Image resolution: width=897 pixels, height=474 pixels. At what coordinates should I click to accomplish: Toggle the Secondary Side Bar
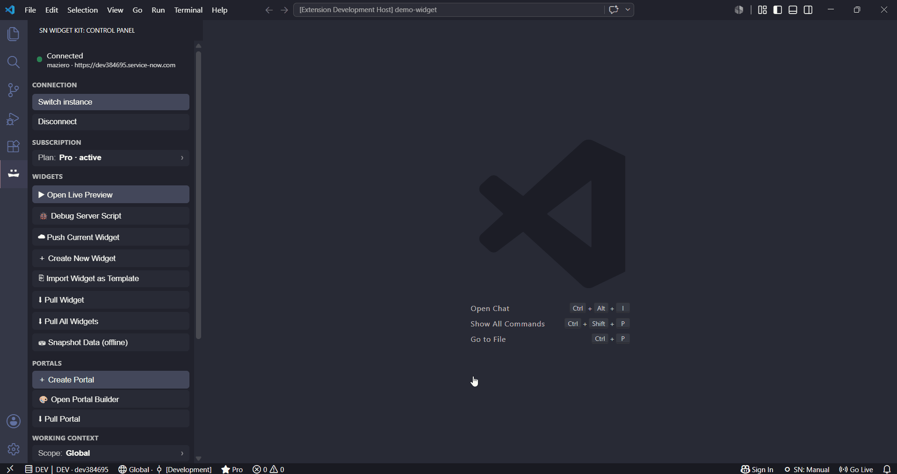click(x=808, y=10)
